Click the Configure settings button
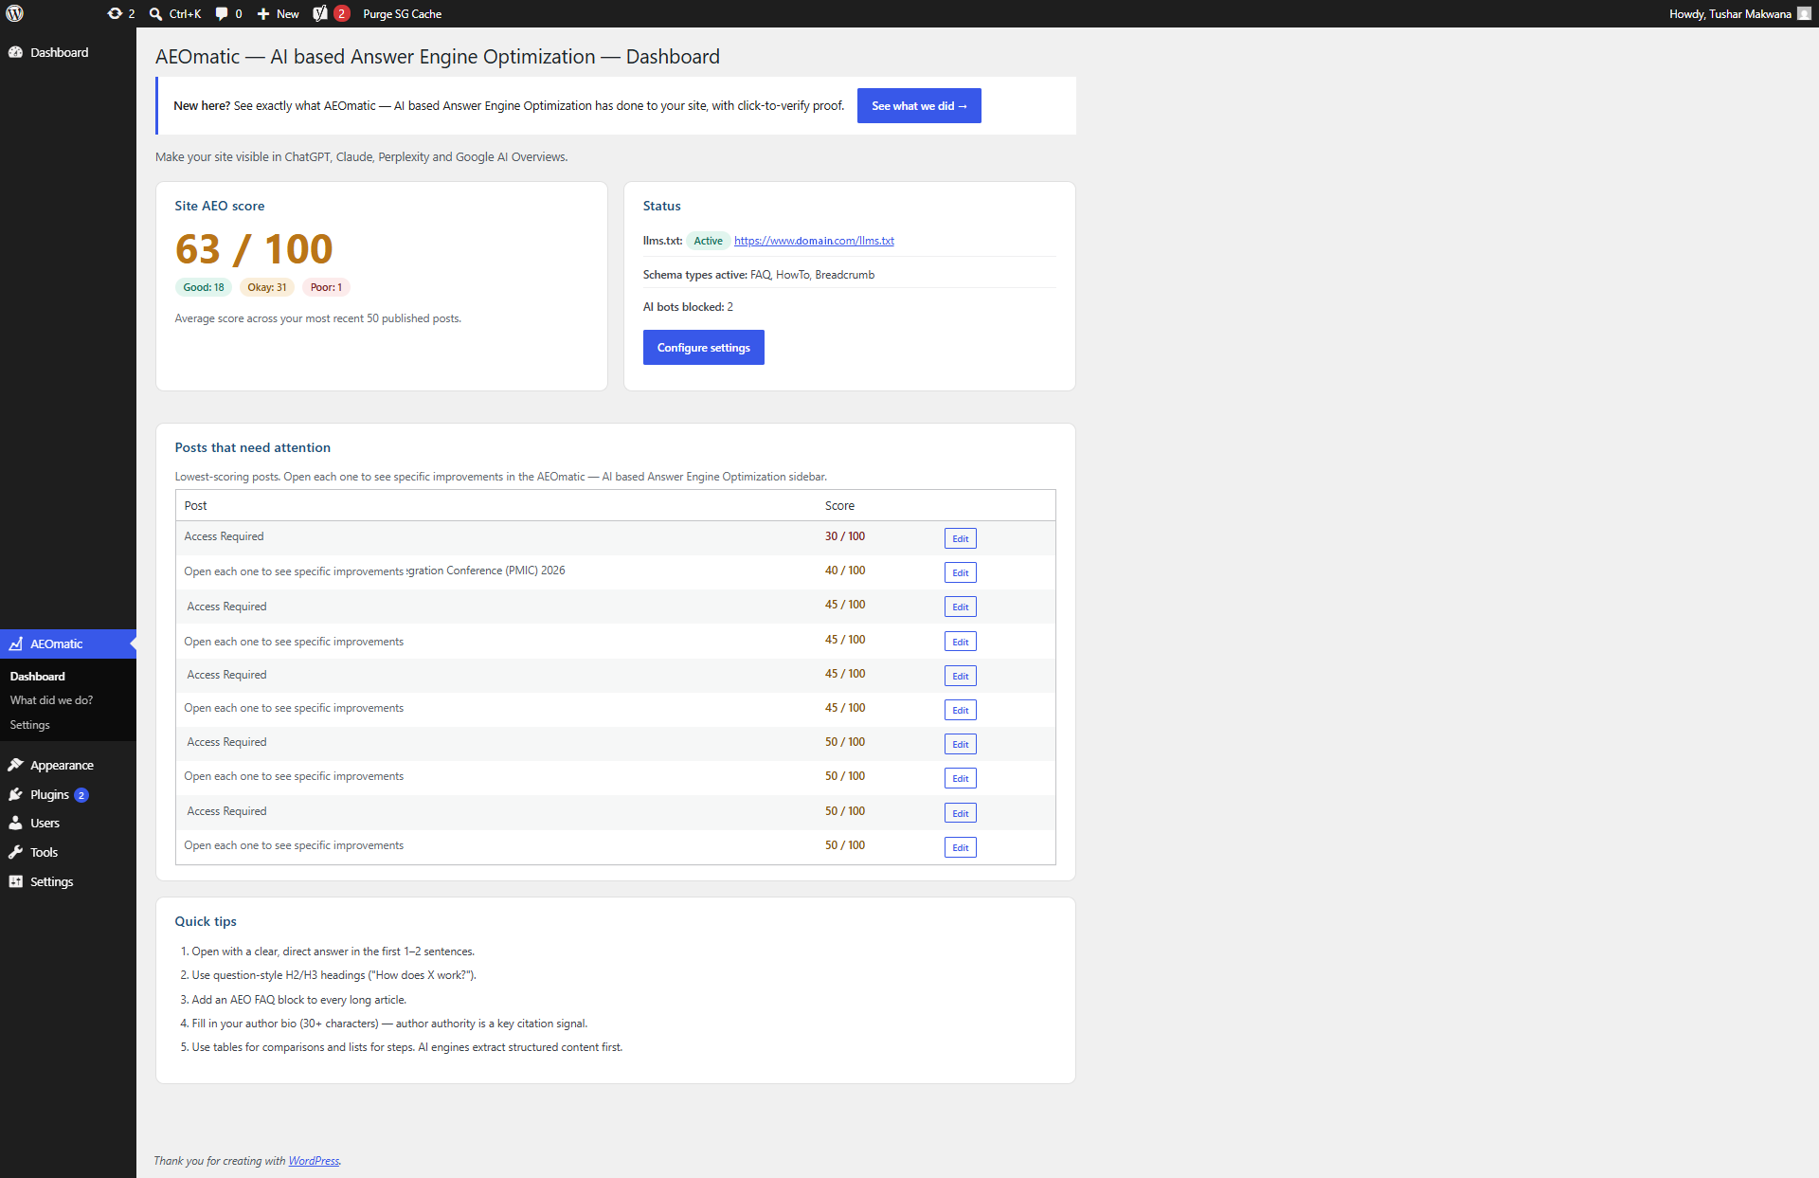The image size is (1819, 1178). [x=704, y=348]
